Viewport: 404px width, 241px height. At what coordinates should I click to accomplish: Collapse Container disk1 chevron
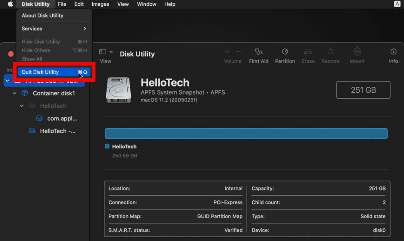pos(14,93)
